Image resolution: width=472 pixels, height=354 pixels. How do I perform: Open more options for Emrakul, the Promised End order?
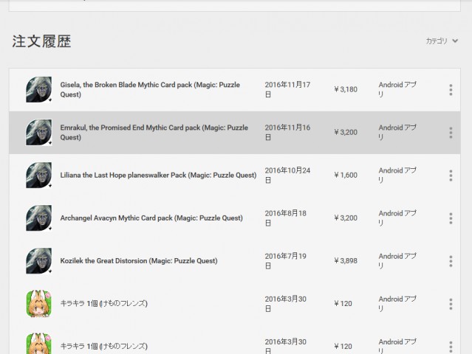tap(451, 133)
